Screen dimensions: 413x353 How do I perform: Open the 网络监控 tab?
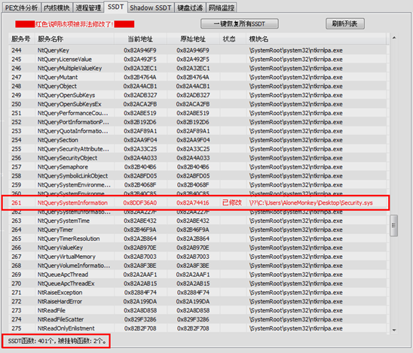click(222, 8)
